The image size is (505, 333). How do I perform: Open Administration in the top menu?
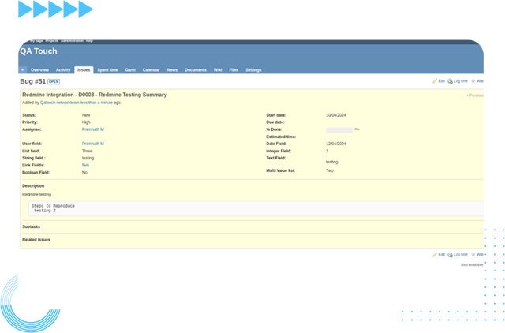[72, 41]
